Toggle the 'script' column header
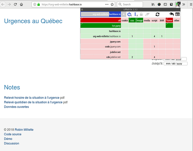This screenshot has width=193, height=151. click(x=154, y=20)
